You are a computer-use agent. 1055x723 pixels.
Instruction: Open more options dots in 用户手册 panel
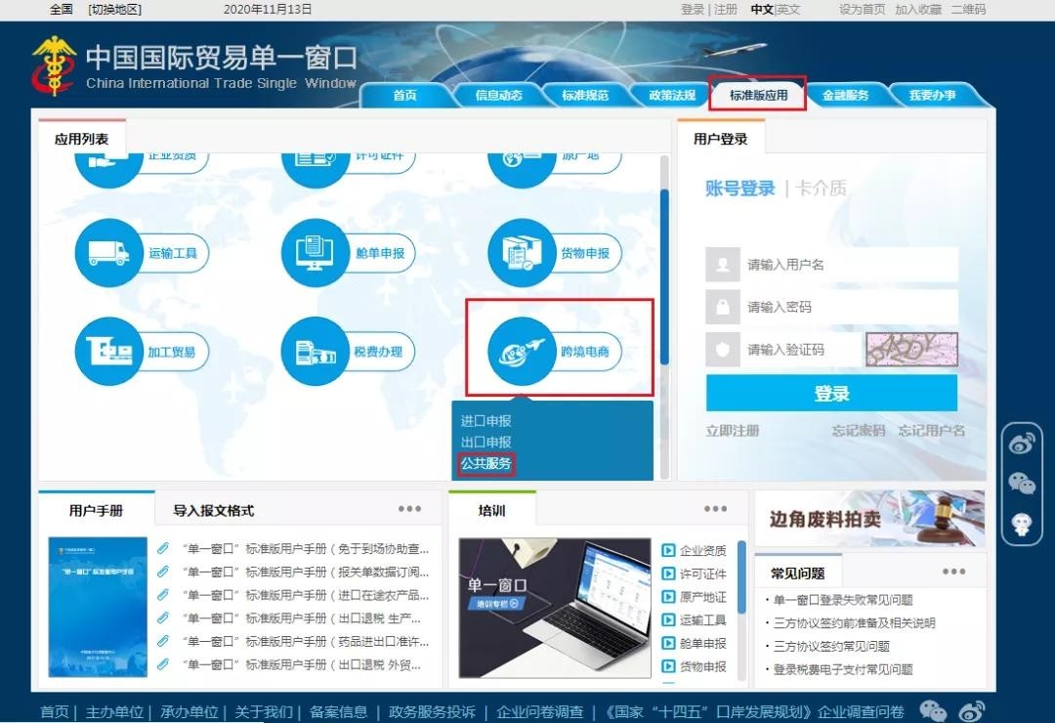click(409, 509)
